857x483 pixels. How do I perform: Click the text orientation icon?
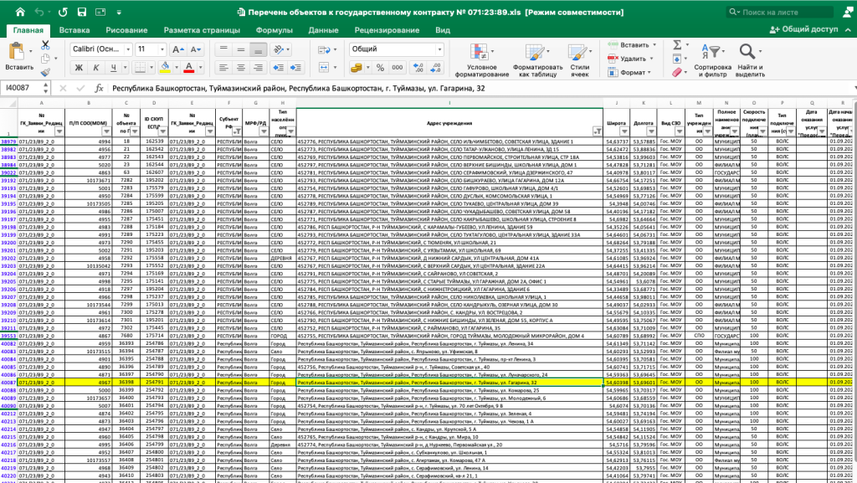[x=279, y=49]
